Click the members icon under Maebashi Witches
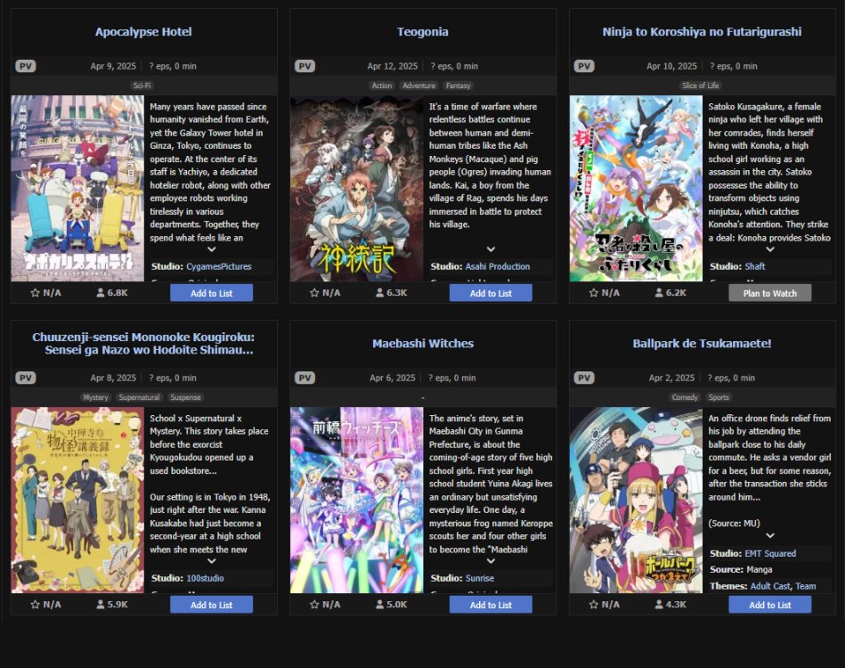 [379, 605]
